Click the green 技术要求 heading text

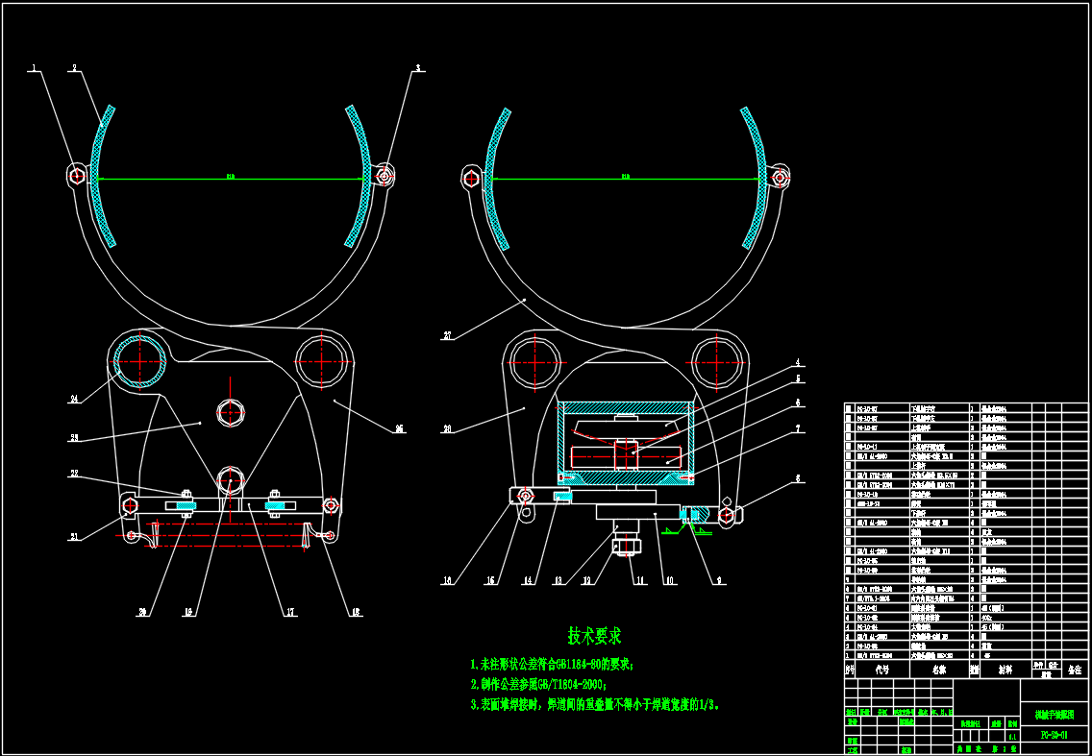[x=594, y=636]
